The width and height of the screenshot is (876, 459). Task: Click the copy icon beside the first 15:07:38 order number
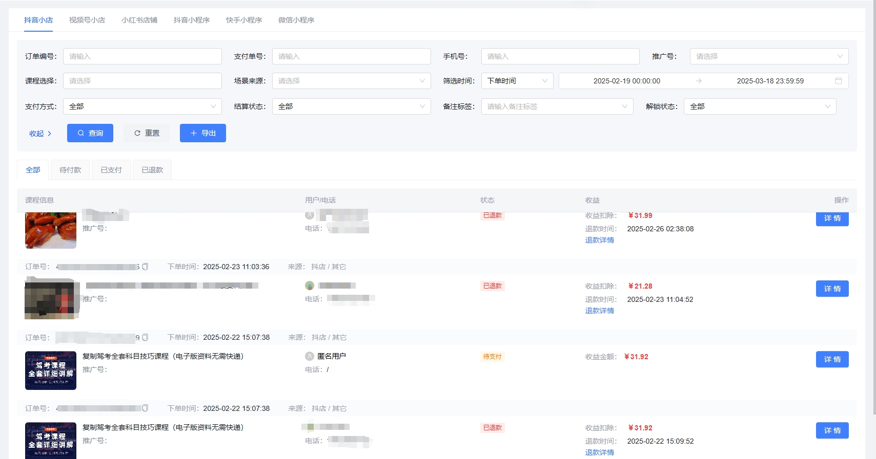tap(145, 337)
